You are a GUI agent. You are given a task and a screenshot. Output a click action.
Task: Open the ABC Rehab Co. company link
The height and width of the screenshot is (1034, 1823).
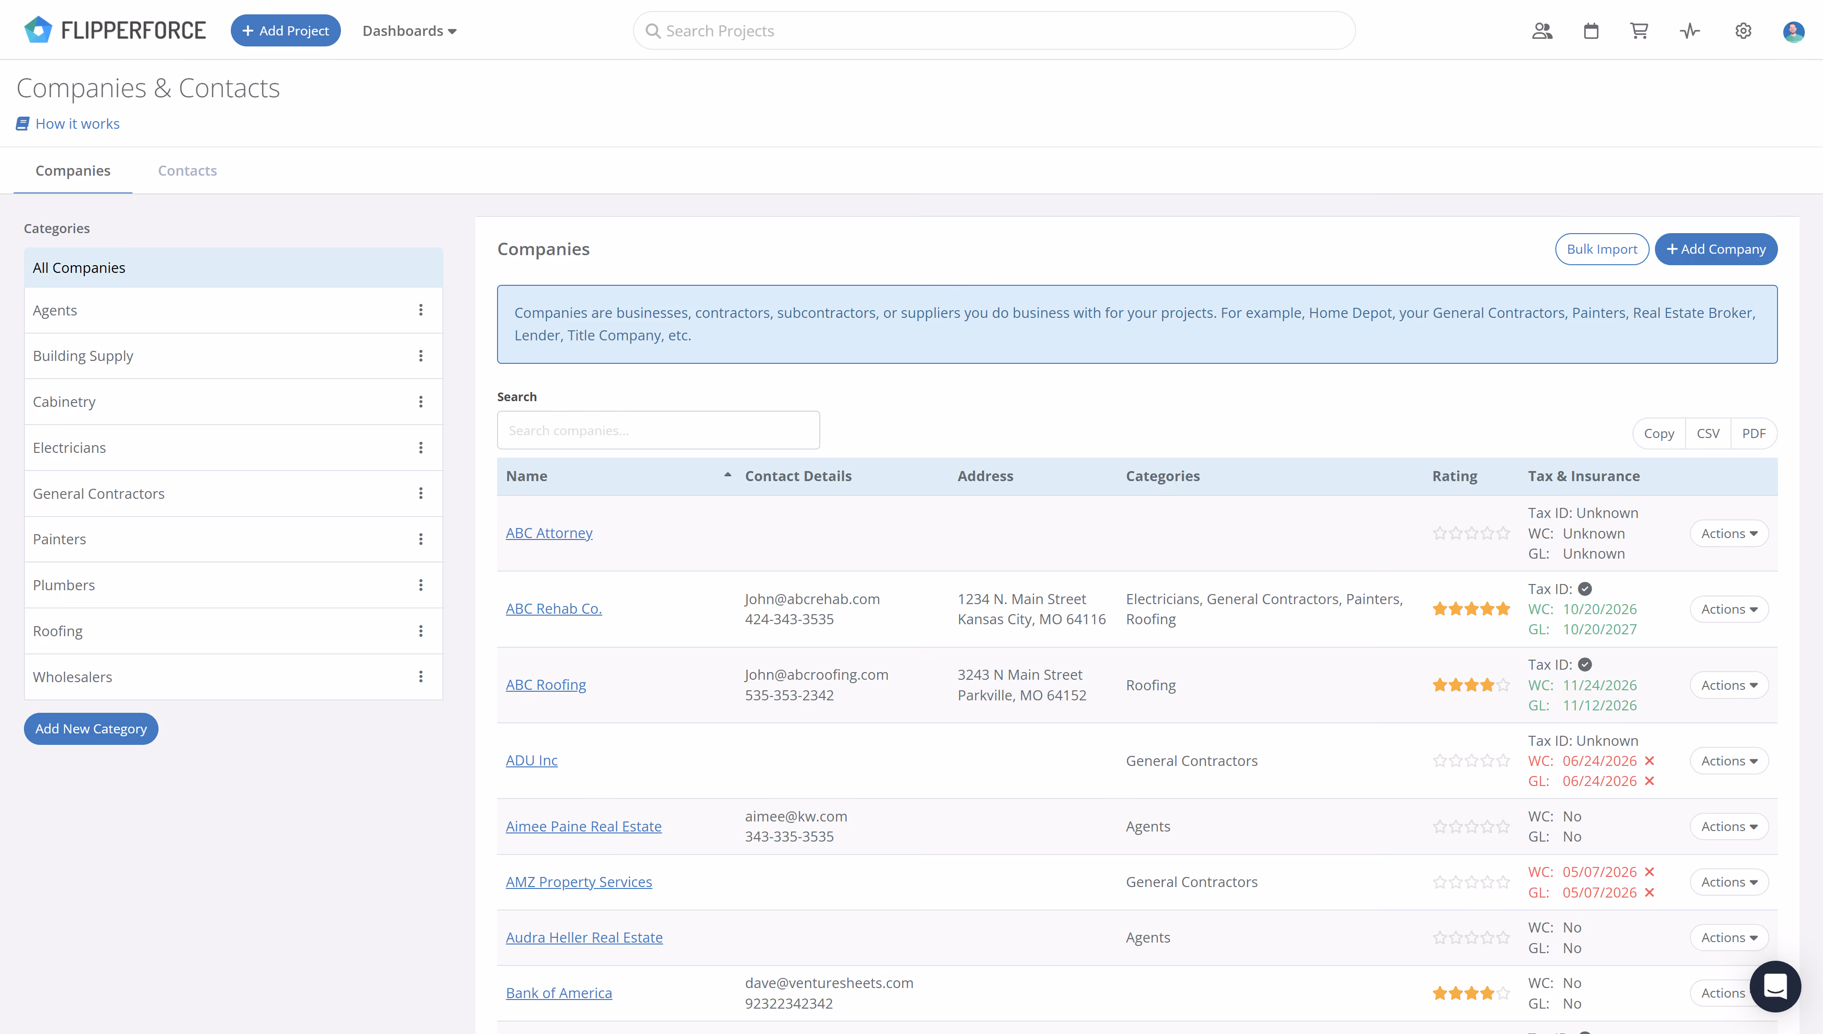point(554,608)
